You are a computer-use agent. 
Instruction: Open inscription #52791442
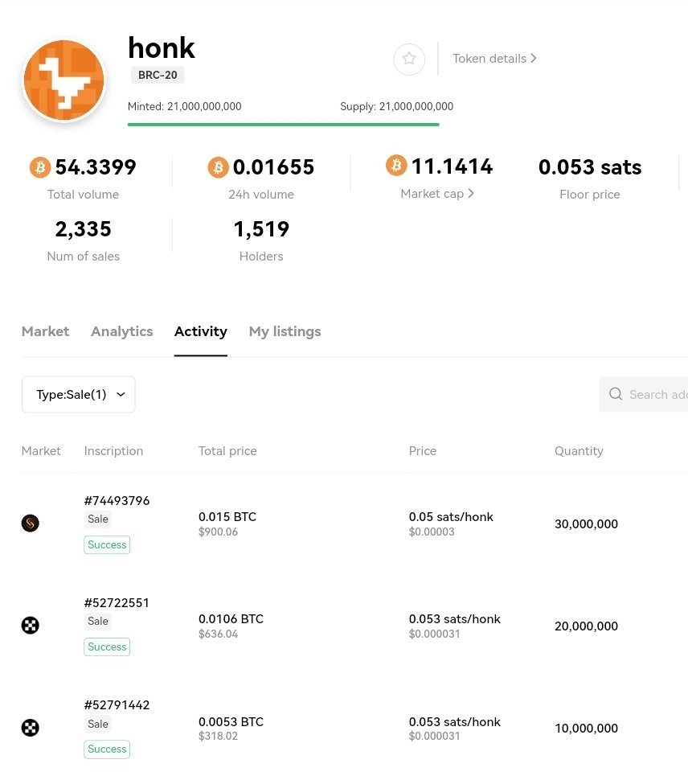pyautogui.click(x=117, y=704)
